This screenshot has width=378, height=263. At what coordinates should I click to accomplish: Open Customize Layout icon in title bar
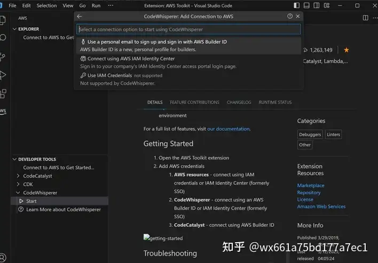(x=327, y=5)
